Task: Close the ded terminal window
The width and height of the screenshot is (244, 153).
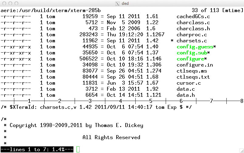Action: 4,3
